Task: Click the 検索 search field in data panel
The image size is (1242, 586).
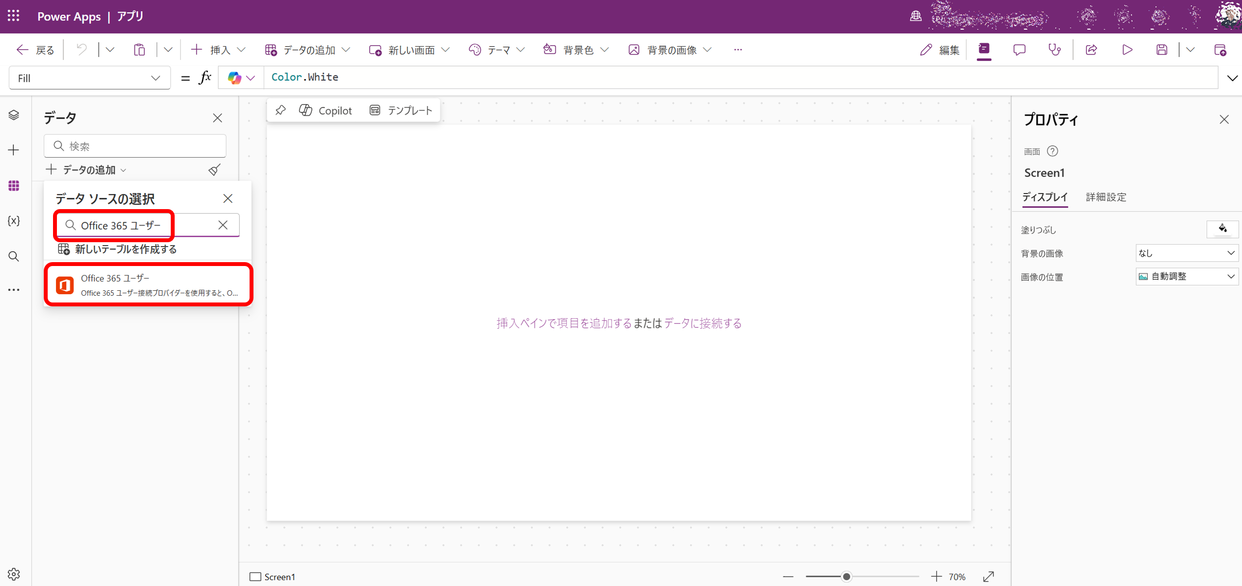Action: tap(135, 146)
